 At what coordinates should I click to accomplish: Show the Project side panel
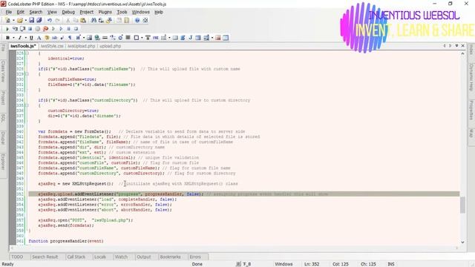point(3,98)
